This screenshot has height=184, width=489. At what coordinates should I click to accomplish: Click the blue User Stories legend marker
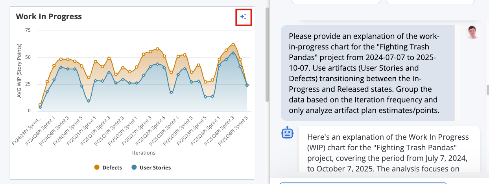[134, 168]
